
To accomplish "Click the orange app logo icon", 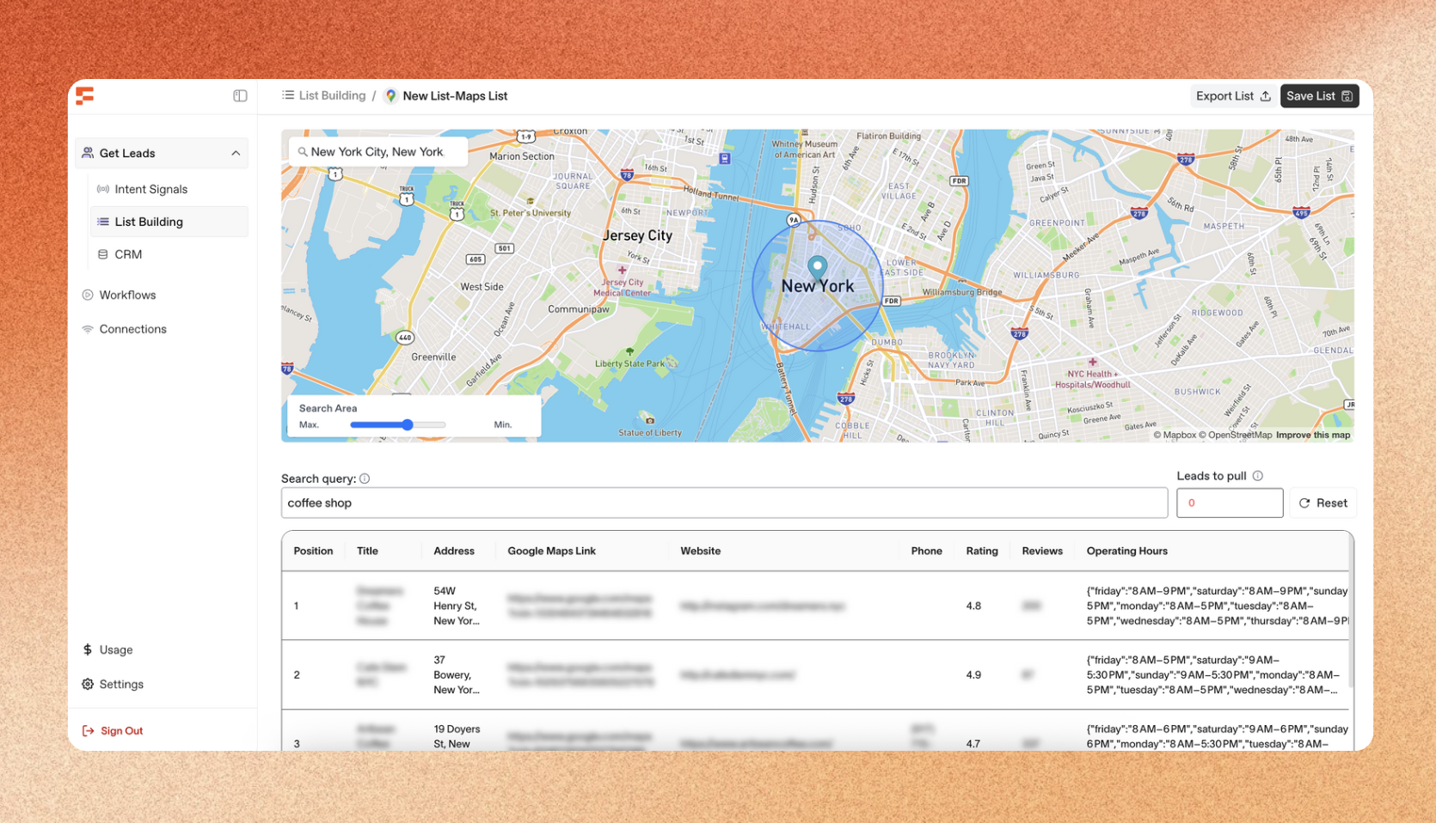I will click(84, 96).
